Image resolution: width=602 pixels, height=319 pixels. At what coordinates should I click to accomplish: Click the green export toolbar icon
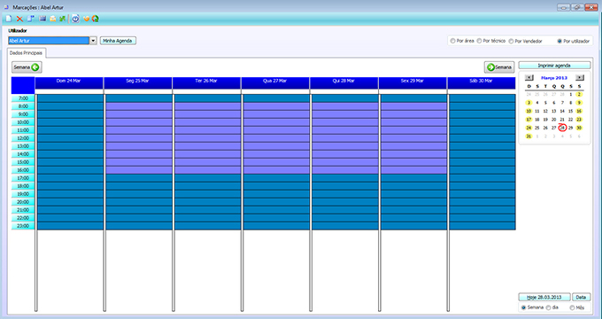(63, 19)
